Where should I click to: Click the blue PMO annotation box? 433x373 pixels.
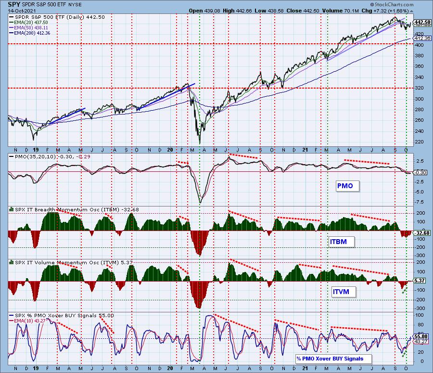click(348, 186)
